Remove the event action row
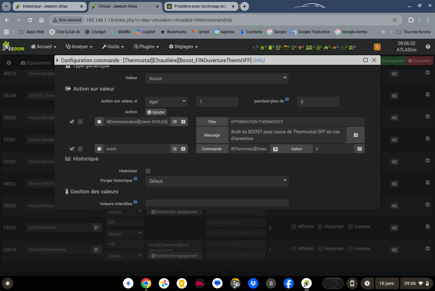This screenshot has height=291, width=435. click(99, 149)
